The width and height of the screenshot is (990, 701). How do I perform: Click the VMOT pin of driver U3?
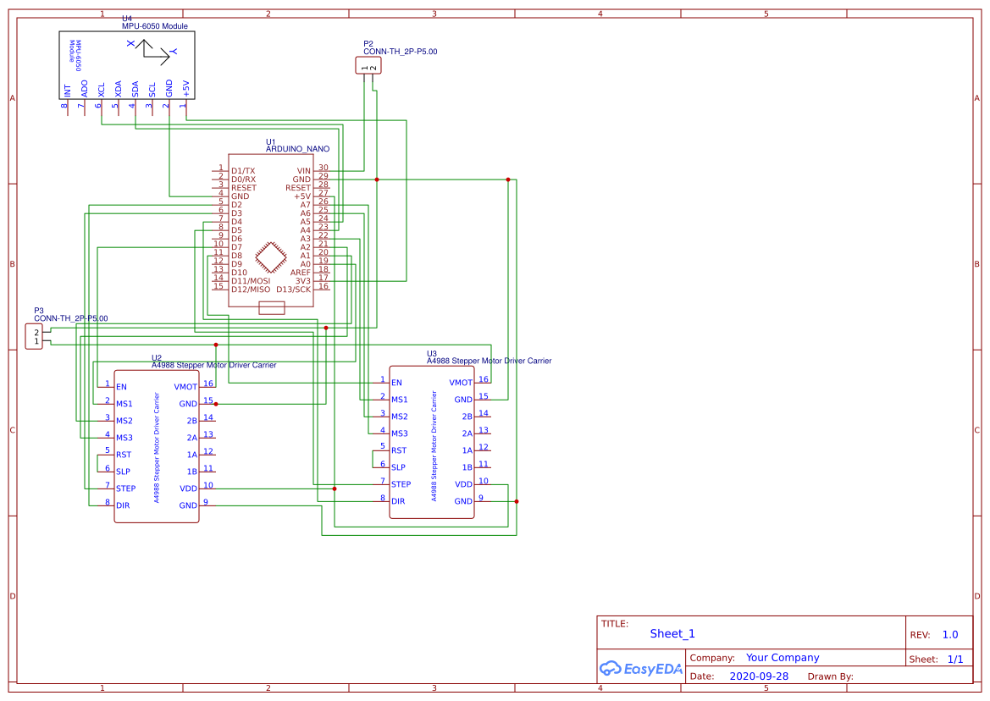click(x=461, y=382)
